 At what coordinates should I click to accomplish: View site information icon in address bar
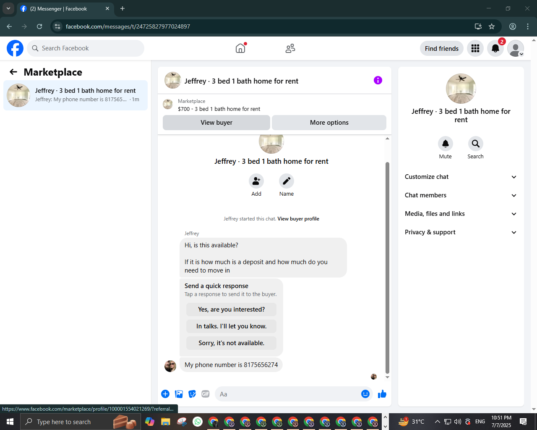[57, 26]
